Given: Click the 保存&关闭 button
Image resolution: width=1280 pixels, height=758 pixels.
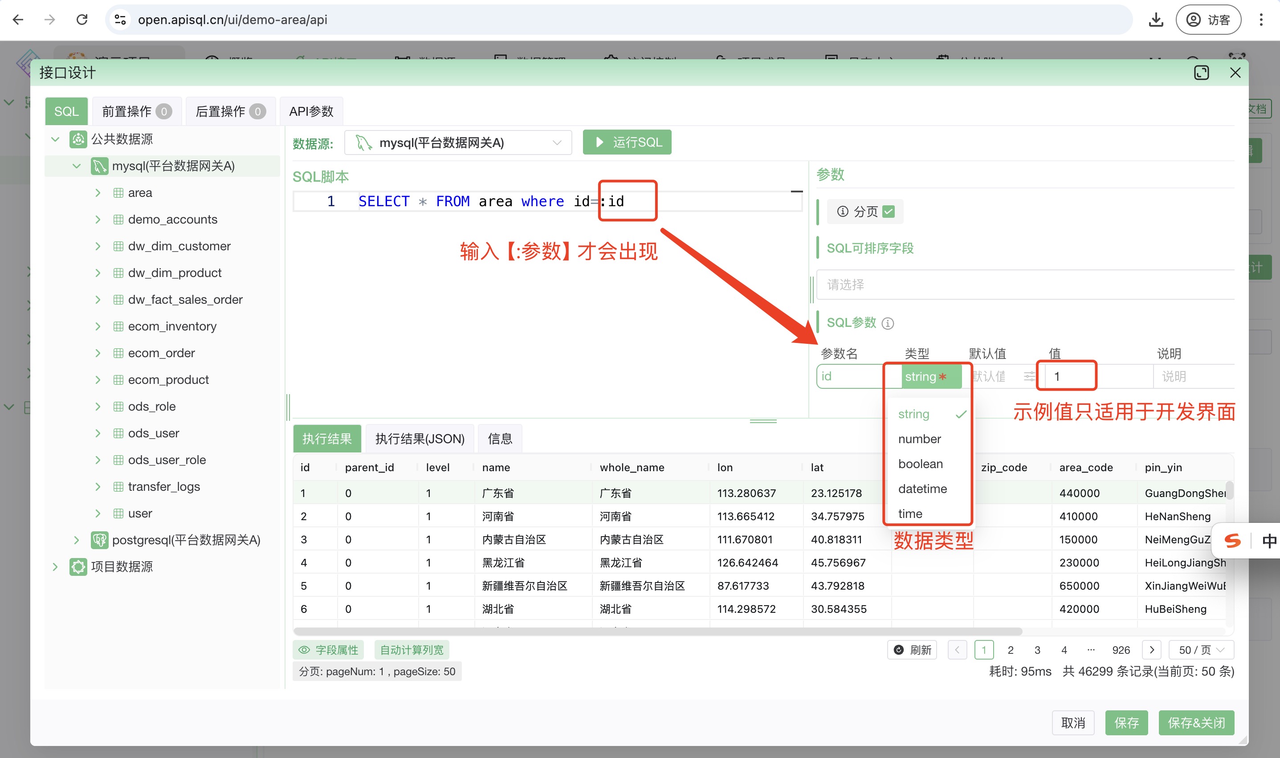Looking at the screenshot, I should point(1196,722).
